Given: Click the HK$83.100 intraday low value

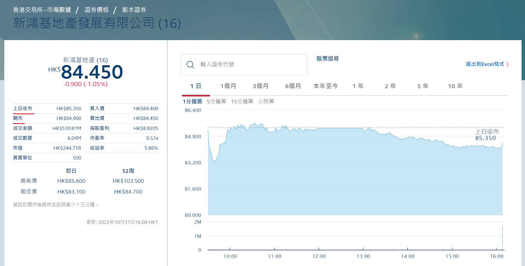Looking at the screenshot, I should pos(71,192).
